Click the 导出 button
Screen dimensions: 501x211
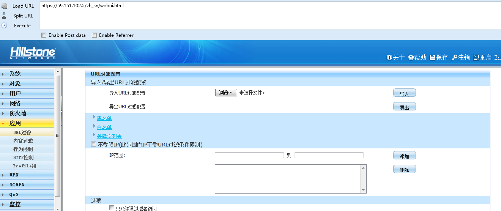coord(405,107)
